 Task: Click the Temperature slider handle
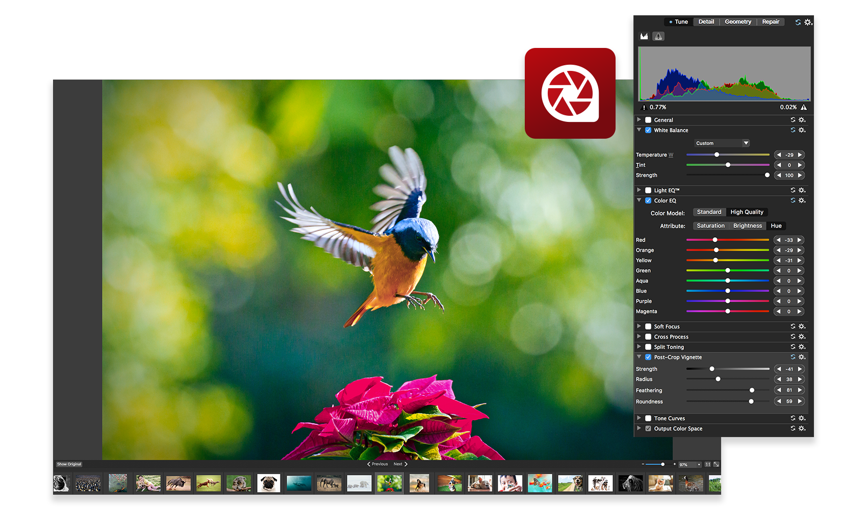[x=717, y=155]
